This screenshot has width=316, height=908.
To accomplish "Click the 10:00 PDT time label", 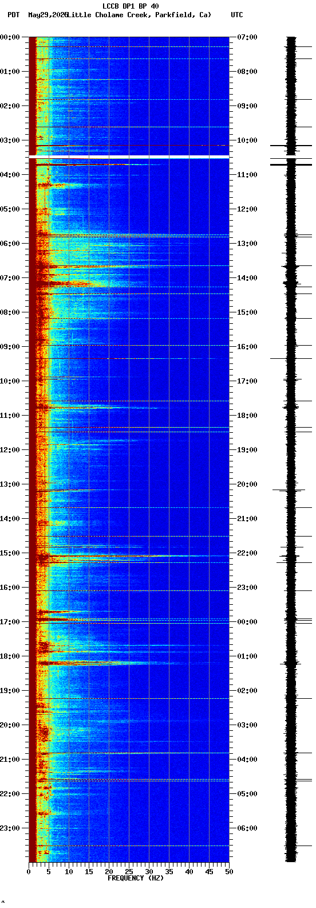I will coord(10,381).
